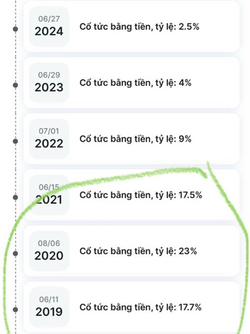
Task: Open the 08/06 2020 date badge
Action: (49, 251)
